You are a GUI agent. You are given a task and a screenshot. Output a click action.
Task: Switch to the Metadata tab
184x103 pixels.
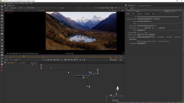[x=147, y=14]
